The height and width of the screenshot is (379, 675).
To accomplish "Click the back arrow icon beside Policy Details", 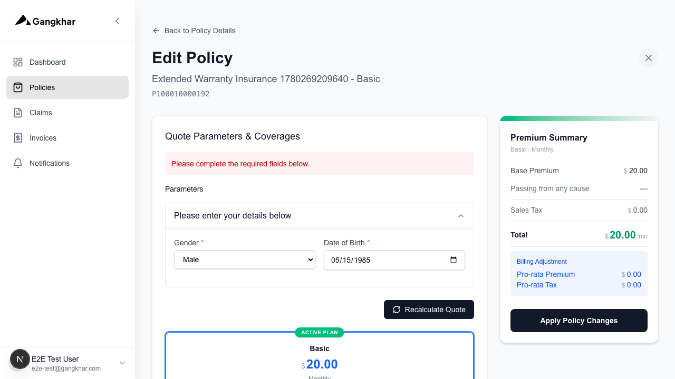I will click(x=156, y=31).
